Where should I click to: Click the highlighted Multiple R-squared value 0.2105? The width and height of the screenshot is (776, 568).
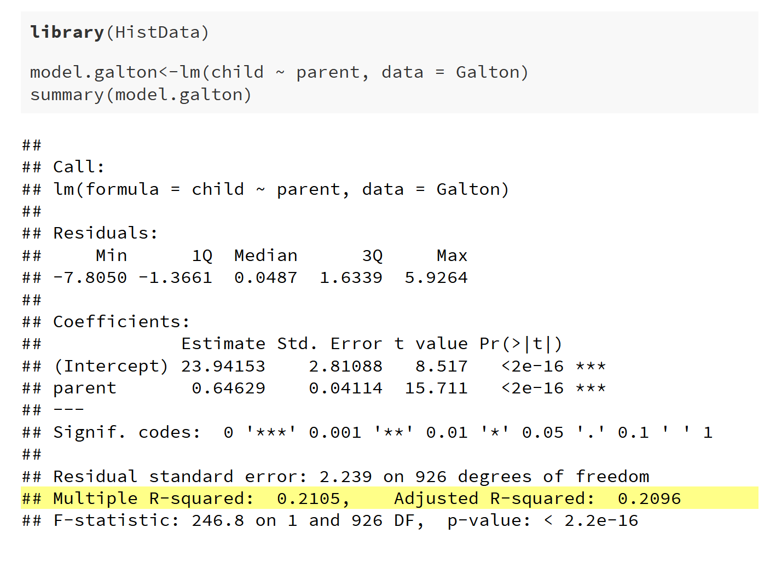pos(309,499)
